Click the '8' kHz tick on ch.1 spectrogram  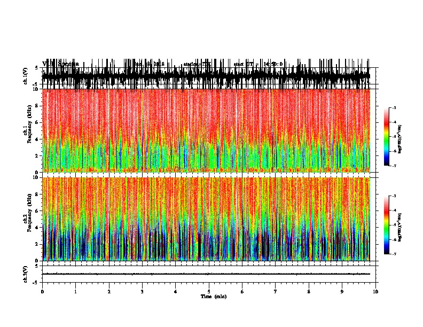(37, 106)
